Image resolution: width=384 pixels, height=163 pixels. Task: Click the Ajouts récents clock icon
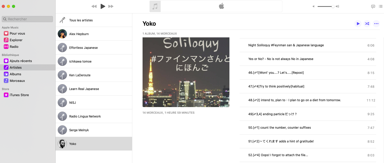[x=6, y=61]
